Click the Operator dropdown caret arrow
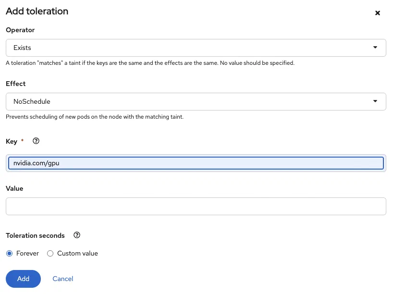Image resolution: width=394 pixels, height=294 pixels. point(375,47)
